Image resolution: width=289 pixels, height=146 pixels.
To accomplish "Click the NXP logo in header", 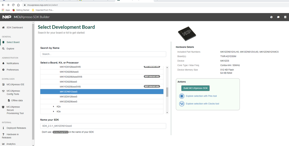I will (x=7, y=17).
